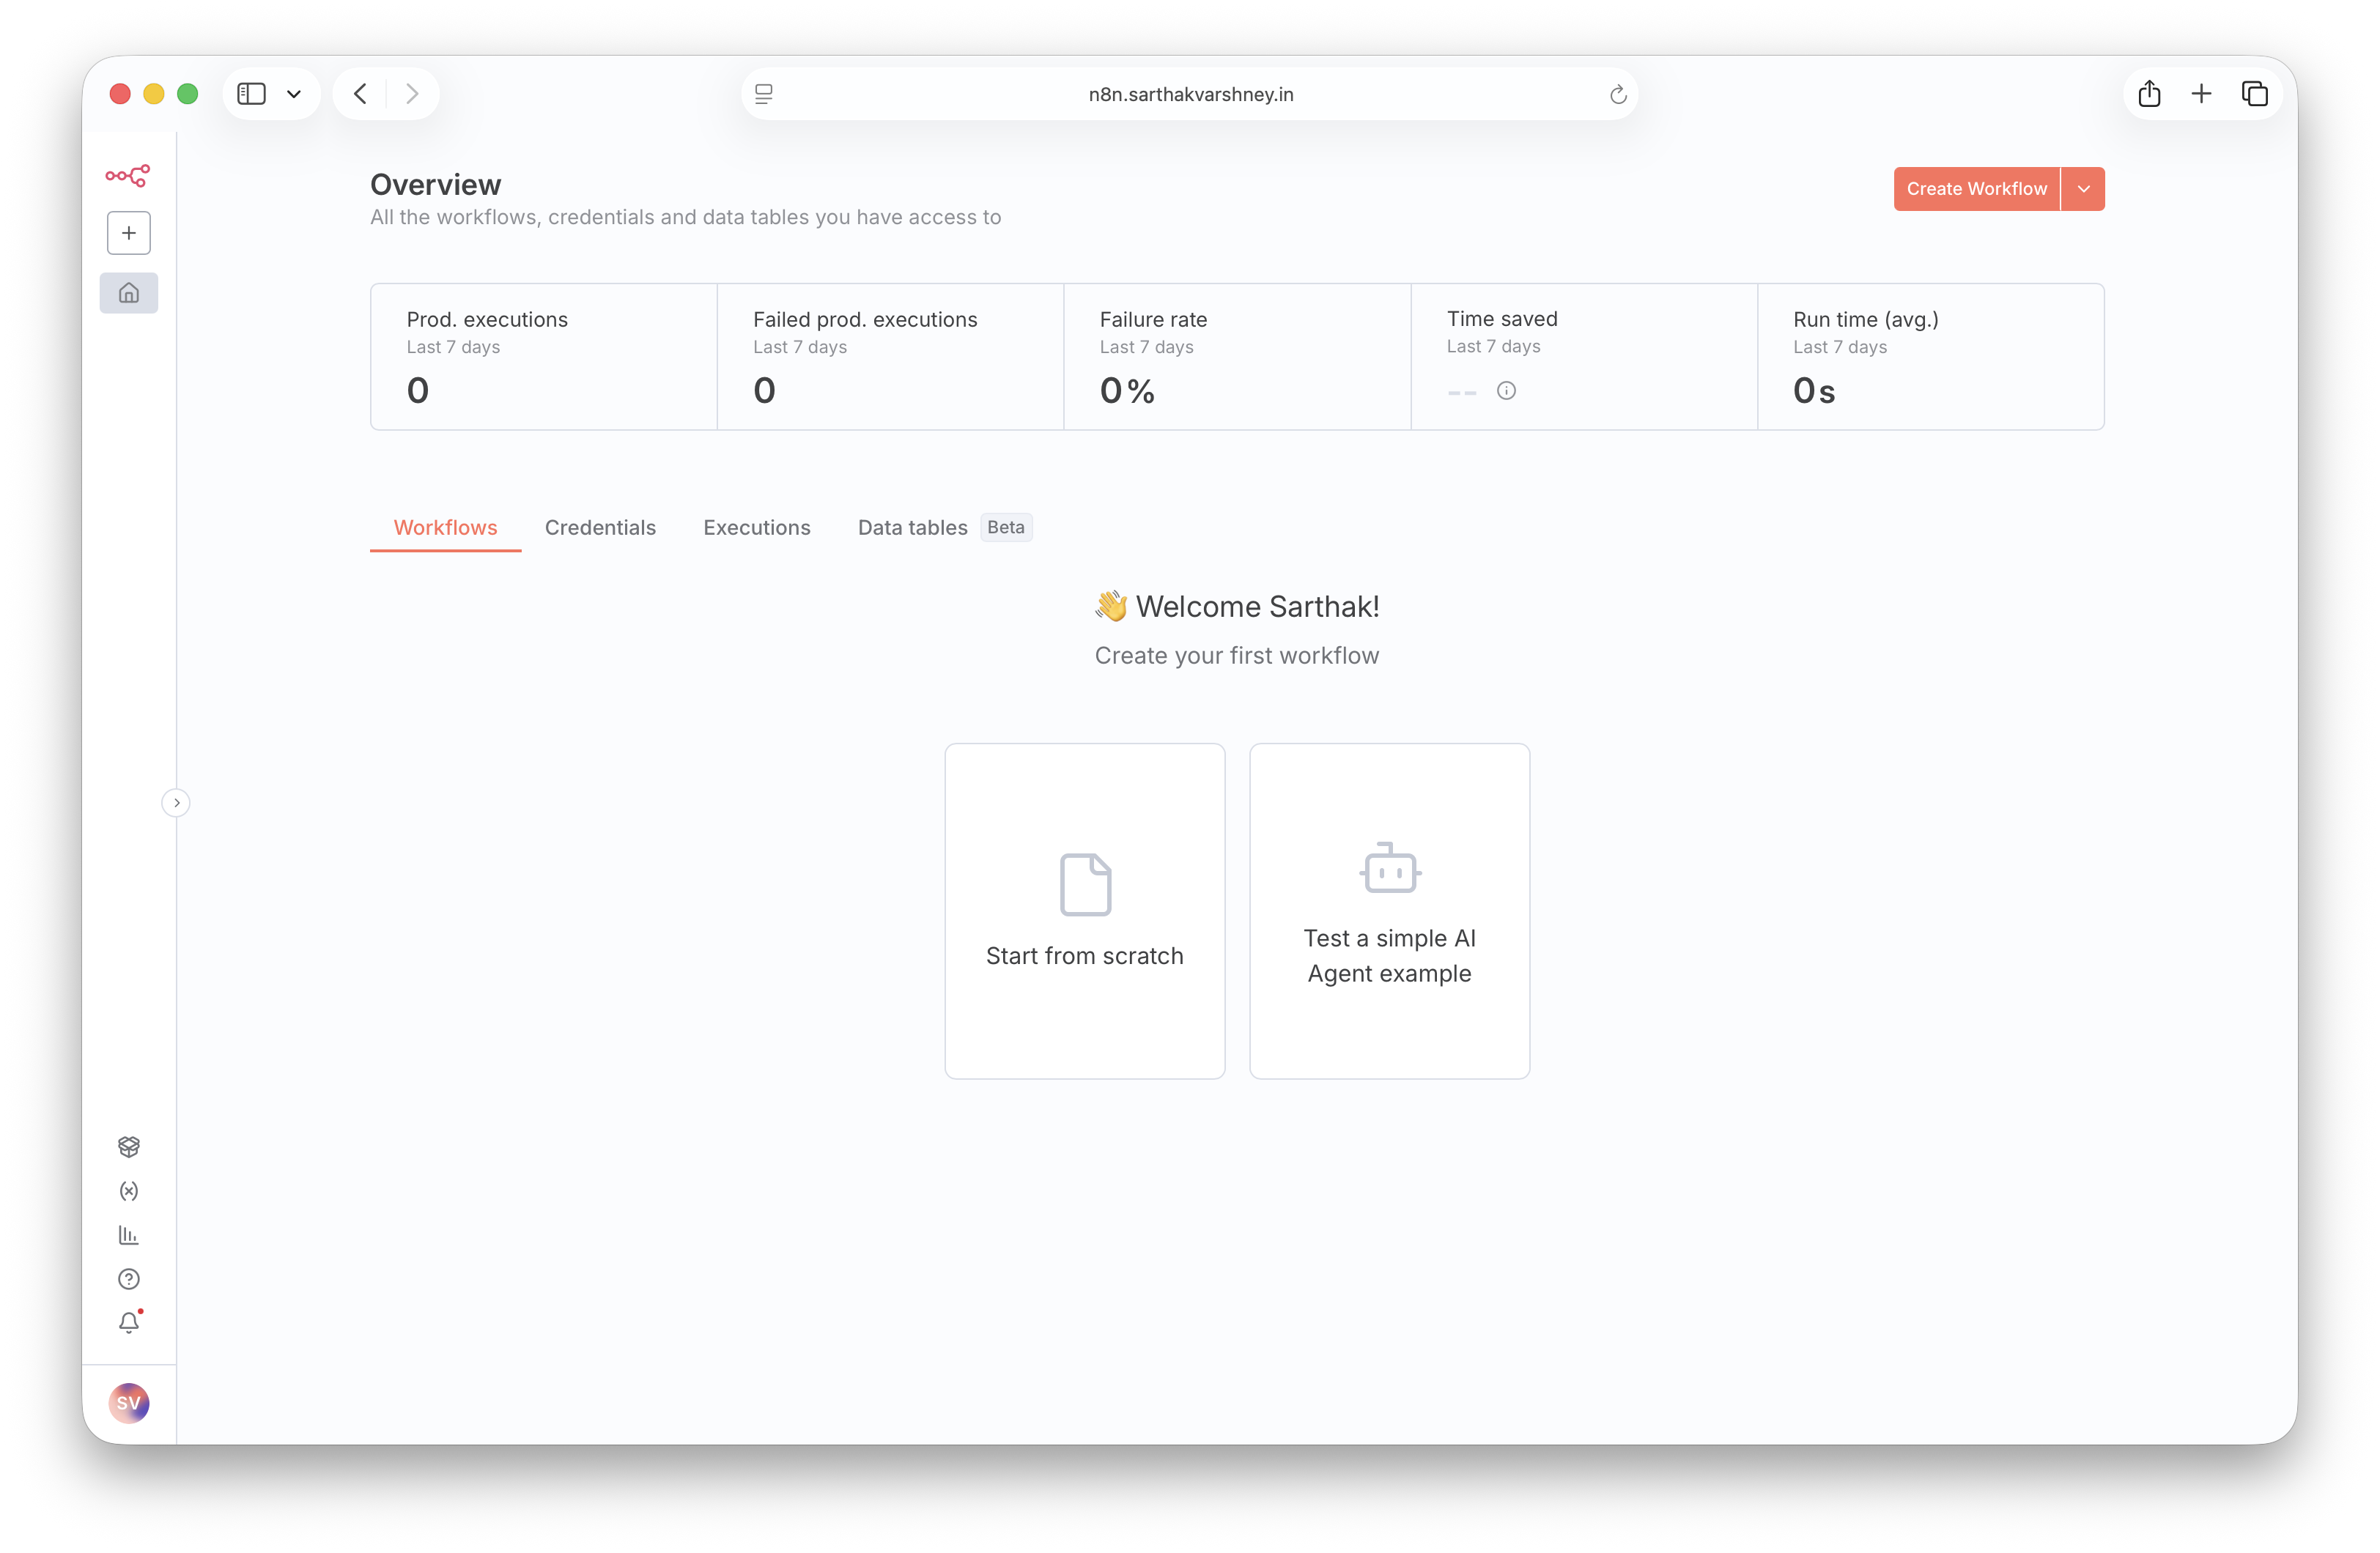Open the Safari sidebar options chevron
This screenshot has height=1553, width=2380.
(294, 94)
